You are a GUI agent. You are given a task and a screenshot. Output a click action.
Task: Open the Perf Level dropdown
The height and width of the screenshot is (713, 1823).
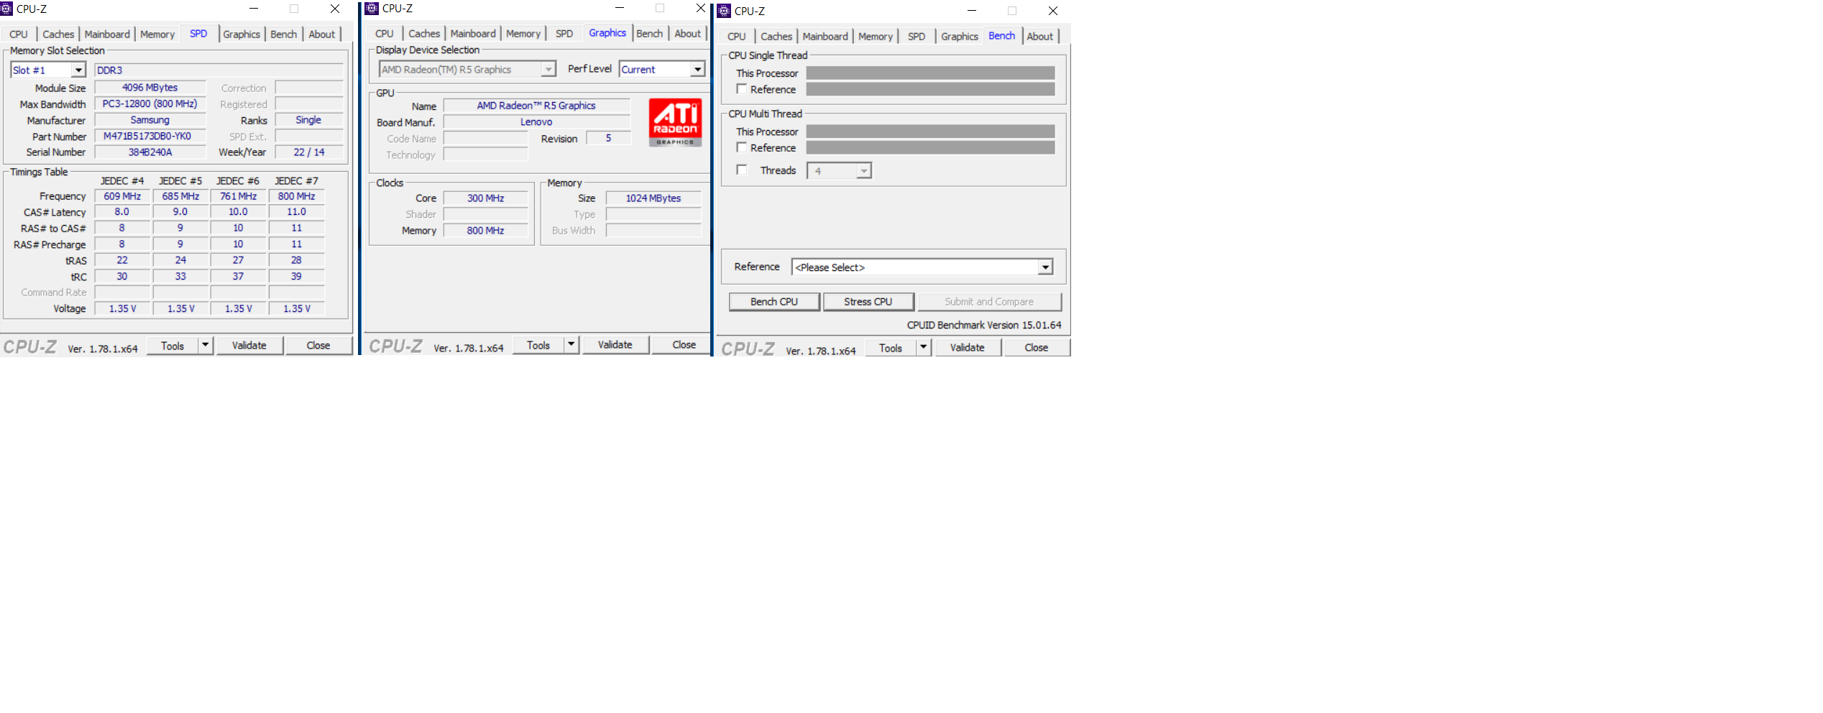696,69
